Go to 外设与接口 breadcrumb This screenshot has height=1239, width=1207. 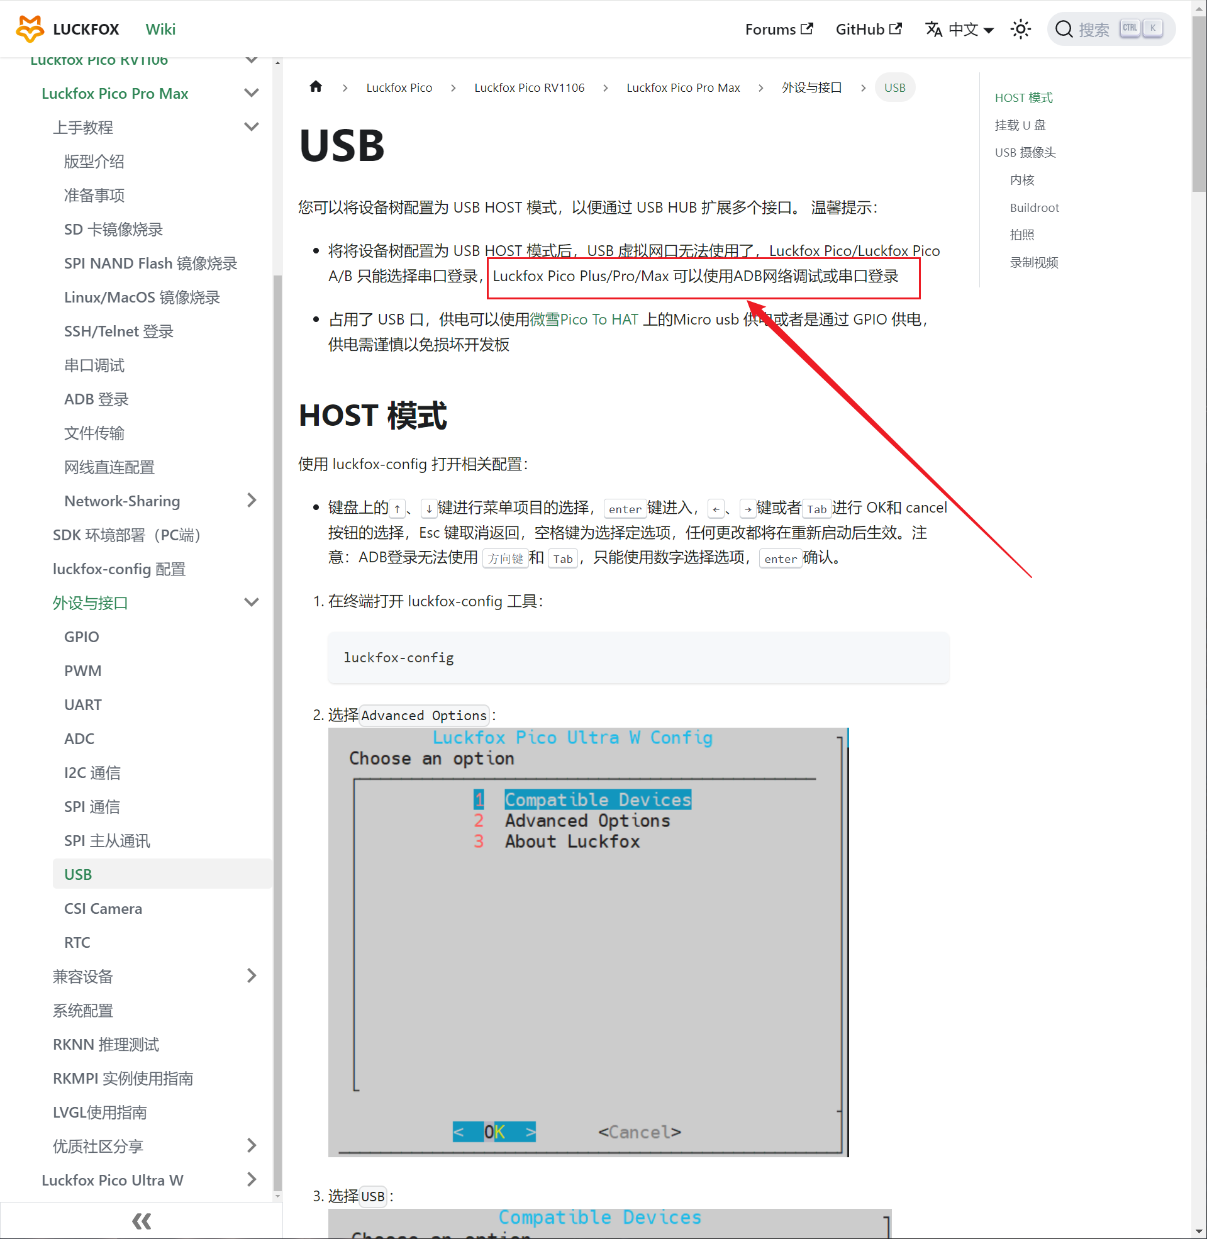[x=811, y=87]
